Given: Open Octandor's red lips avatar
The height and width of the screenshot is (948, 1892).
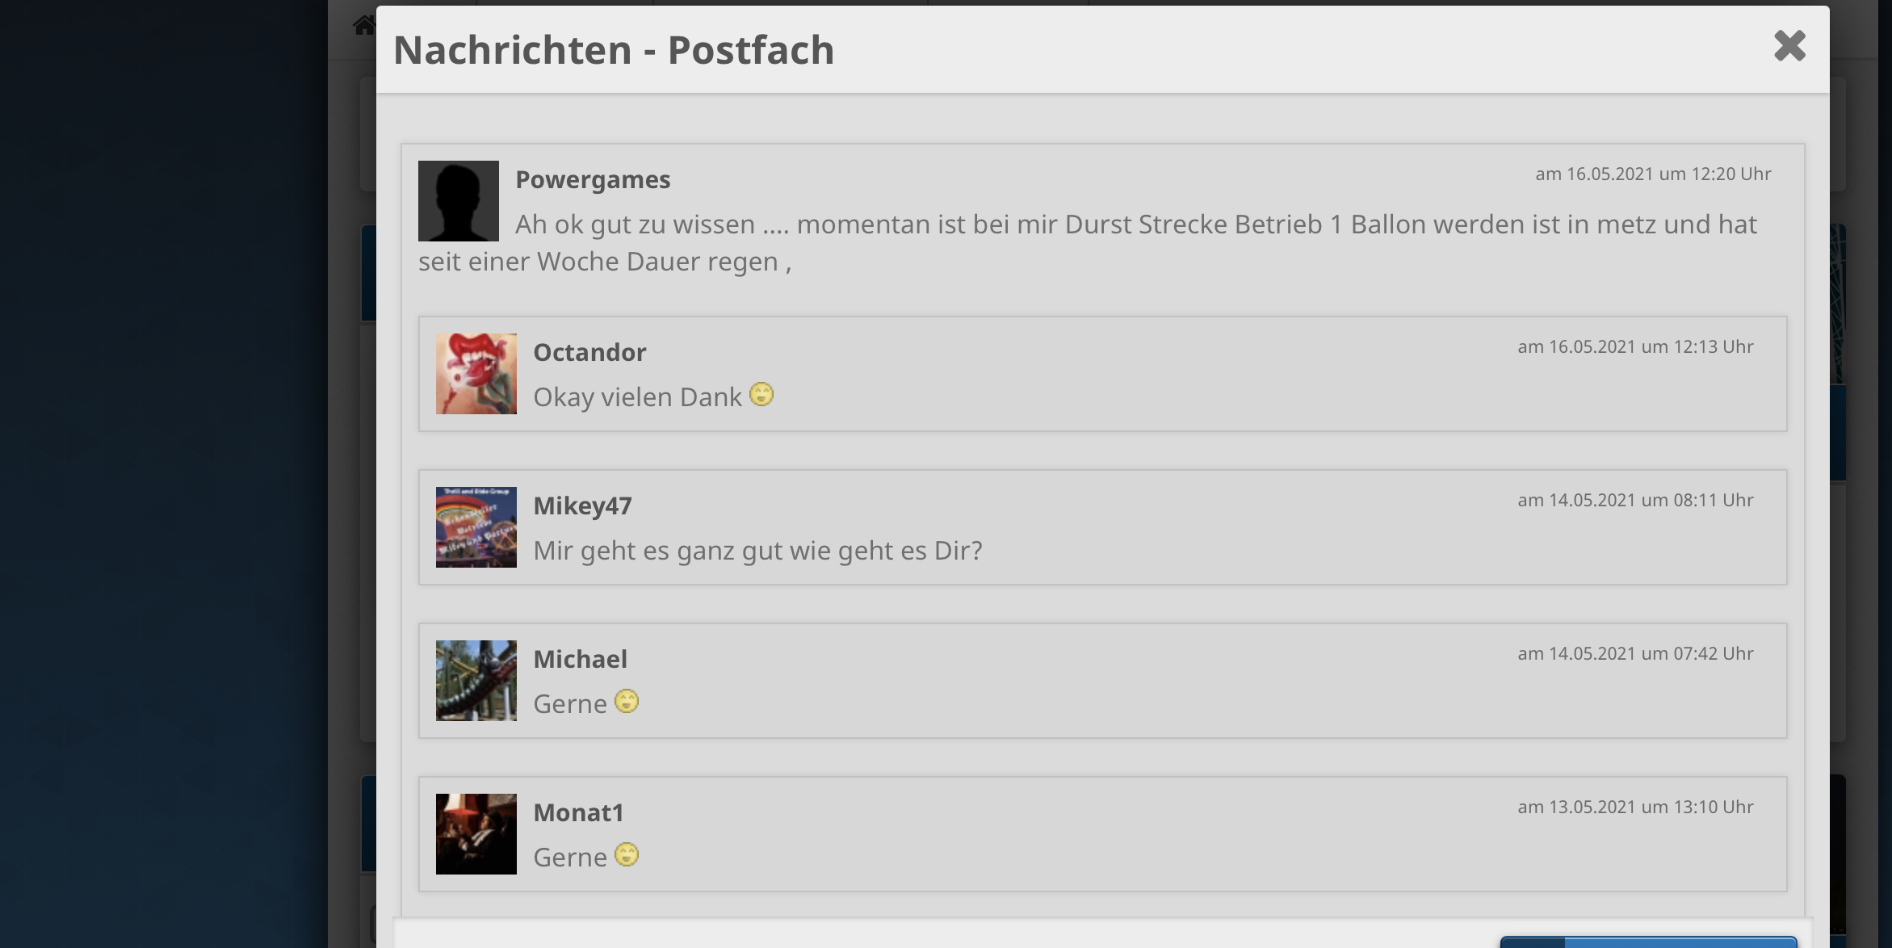Looking at the screenshot, I should (476, 374).
